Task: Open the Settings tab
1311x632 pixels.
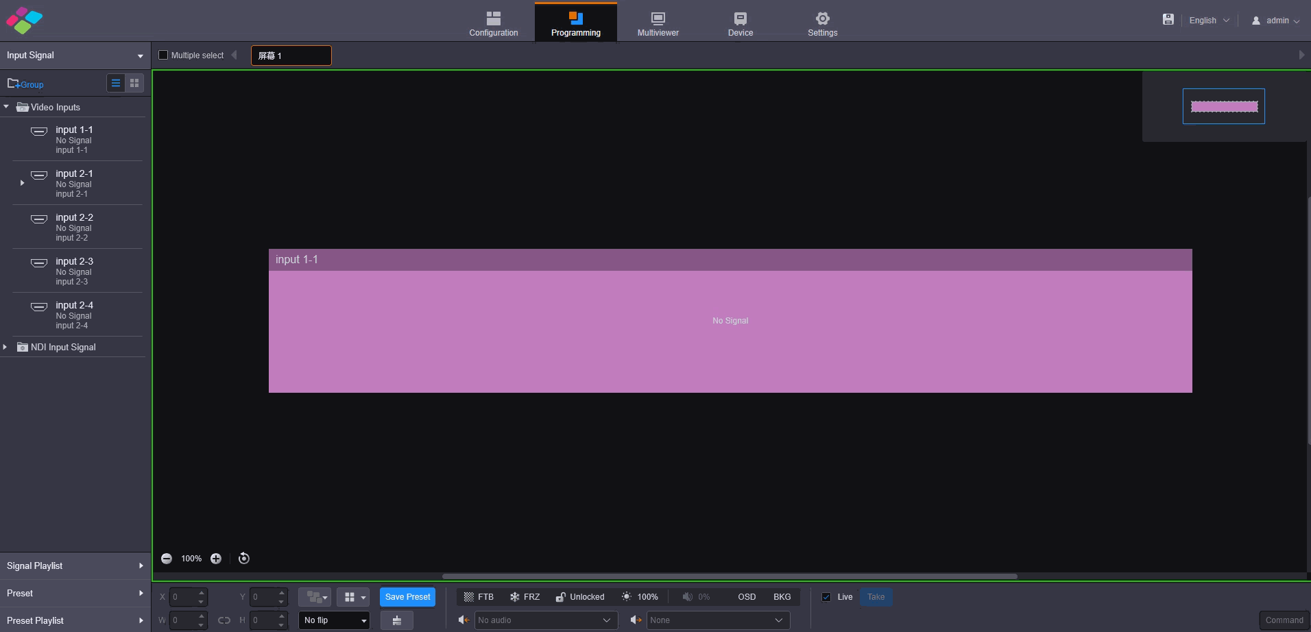Action: pos(823,23)
